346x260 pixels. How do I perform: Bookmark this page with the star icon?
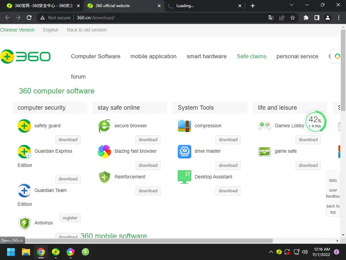pyautogui.click(x=293, y=18)
